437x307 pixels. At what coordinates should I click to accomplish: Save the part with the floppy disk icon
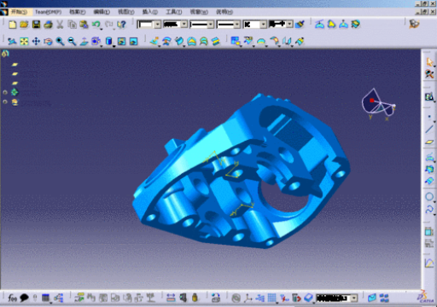pyautogui.click(x=36, y=25)
